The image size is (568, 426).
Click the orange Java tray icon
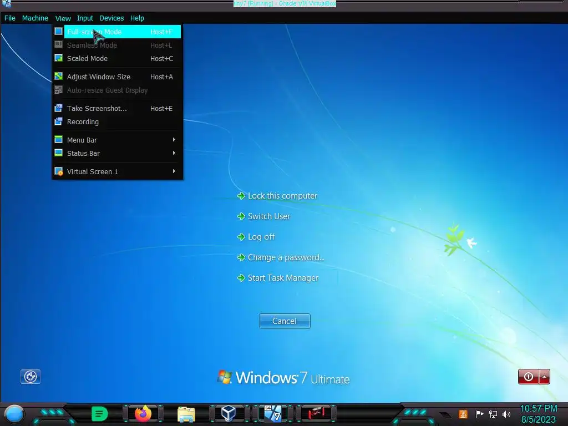[463, 414]
